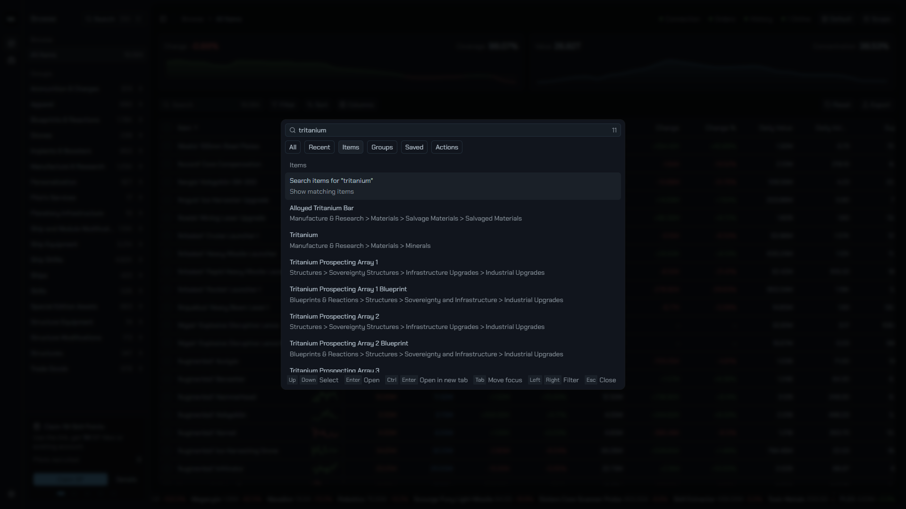Open the Tritanium Prospecting Array 2 Blueprint result
The image size is (906, 509).
pos(453,349)
